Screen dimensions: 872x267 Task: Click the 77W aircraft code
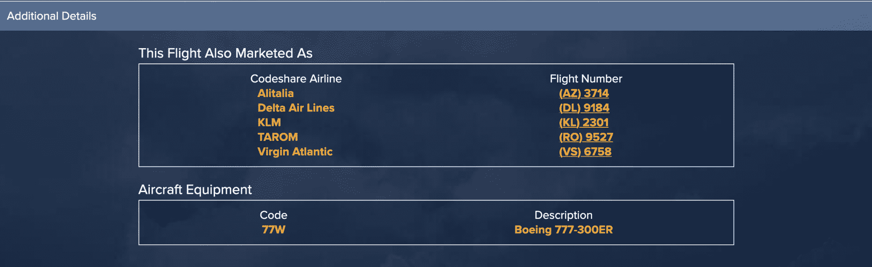point(273,230)
